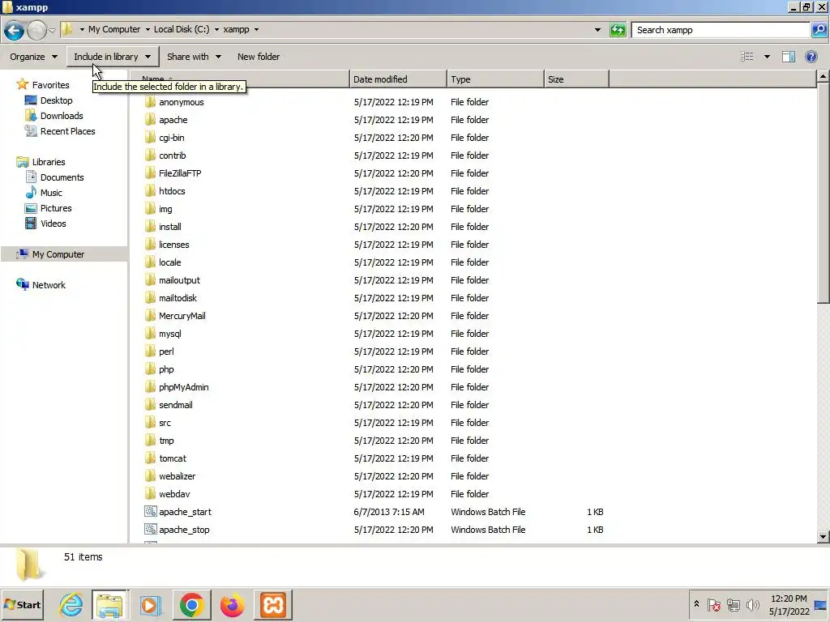Click the Windows Explorer taskbar icon

(x=109, y=604)
